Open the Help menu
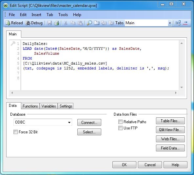 coord(77,15)
